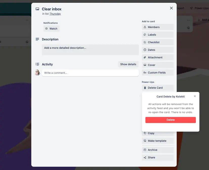Open the list actions dots menu behind dialog on left
The image size is (209, 170).
[27, 20]
